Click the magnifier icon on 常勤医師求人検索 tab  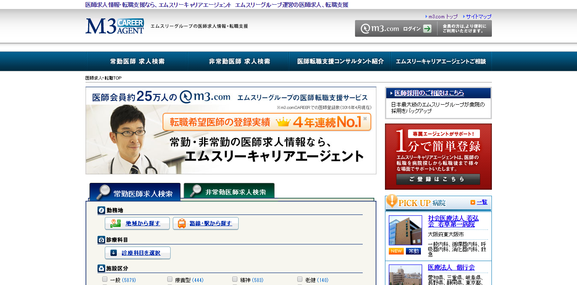pyautogui.click(x=103, y=192)
